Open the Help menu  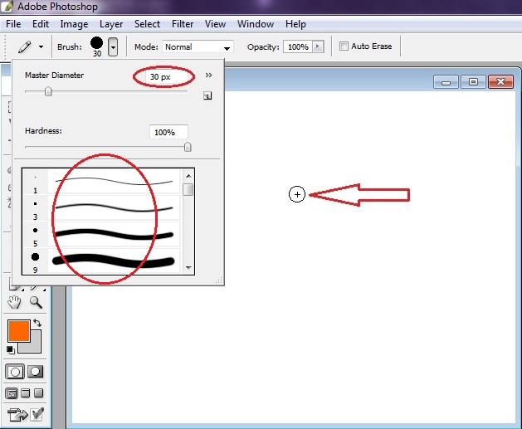click(295, 24)
